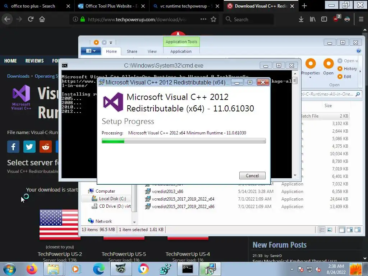Share page on Facebook
The image size is (368, 276).
click(x=13, y=147)
